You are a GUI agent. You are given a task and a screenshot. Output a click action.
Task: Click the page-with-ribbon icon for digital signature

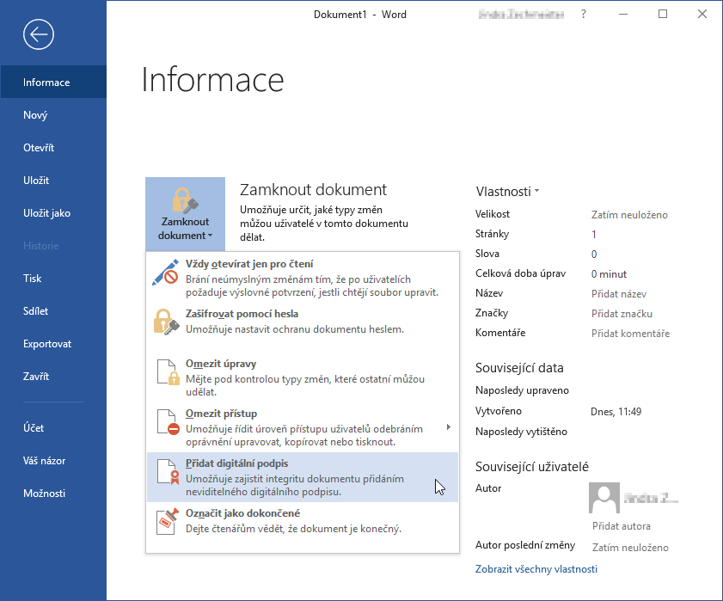pyautogui.click(x=168, y=472)
